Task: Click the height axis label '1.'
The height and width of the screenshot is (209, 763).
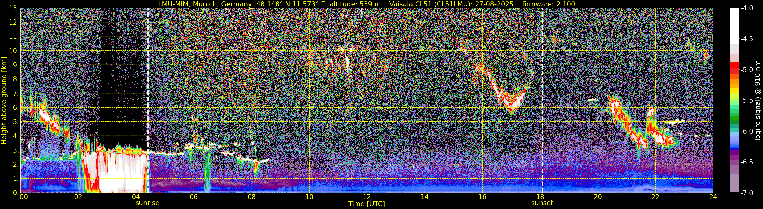Action: (16, 179)
